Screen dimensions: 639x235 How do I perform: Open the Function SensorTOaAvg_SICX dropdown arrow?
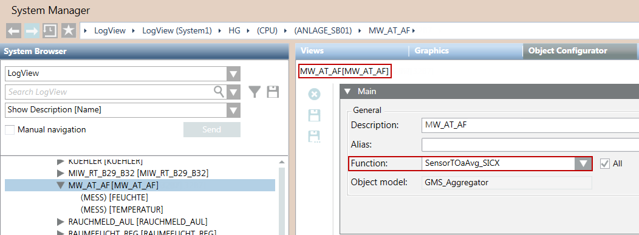click(x=583, y=164)
